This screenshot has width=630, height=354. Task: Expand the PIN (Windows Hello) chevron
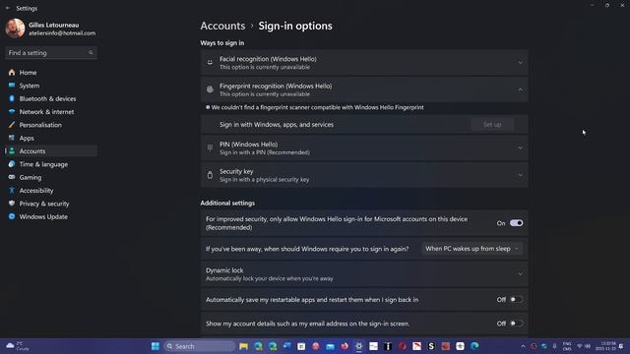click(521, 147)
